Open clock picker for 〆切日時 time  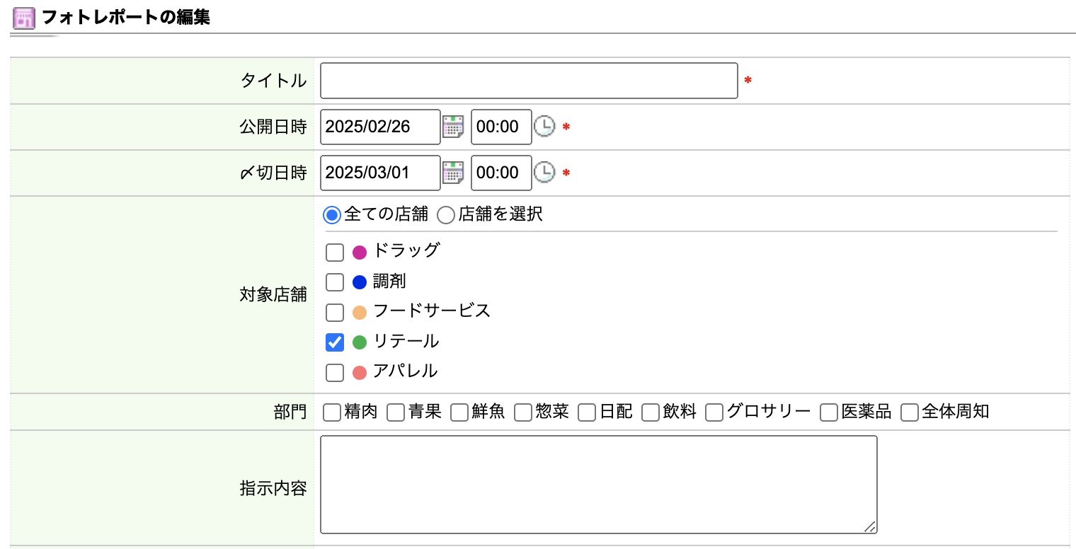[x=544, y=173]
